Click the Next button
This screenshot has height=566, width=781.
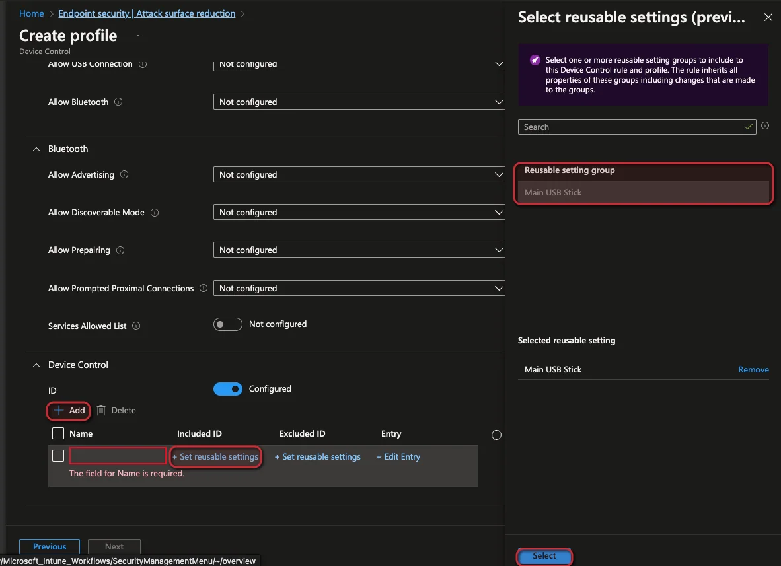(114, 547)
